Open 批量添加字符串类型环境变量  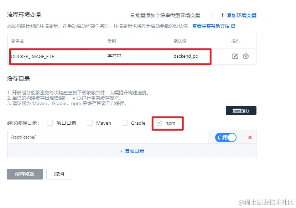(x=165, y=15)
